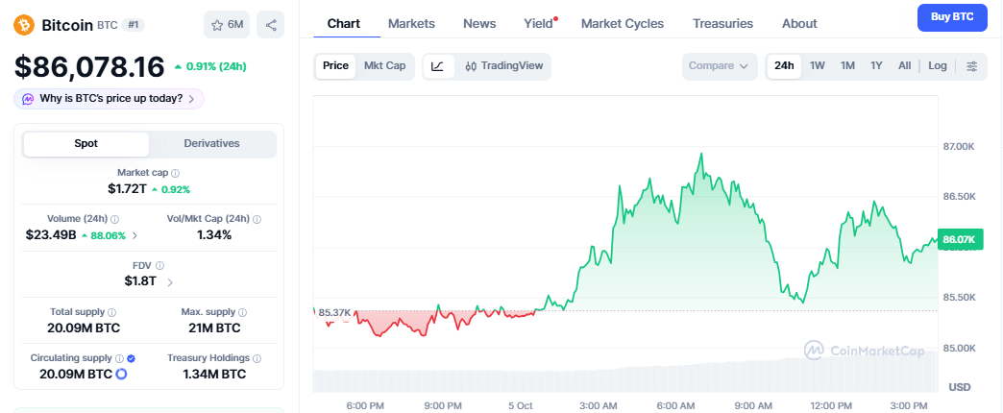Click Vol/Mkt Cap (24h) info icon
Viewport: 1003px width, 413px height.
pos(257,219)
